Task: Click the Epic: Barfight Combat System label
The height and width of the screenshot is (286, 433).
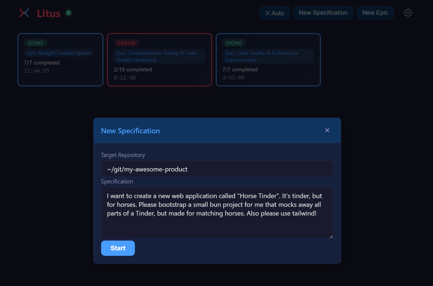Action: (59, 53)
